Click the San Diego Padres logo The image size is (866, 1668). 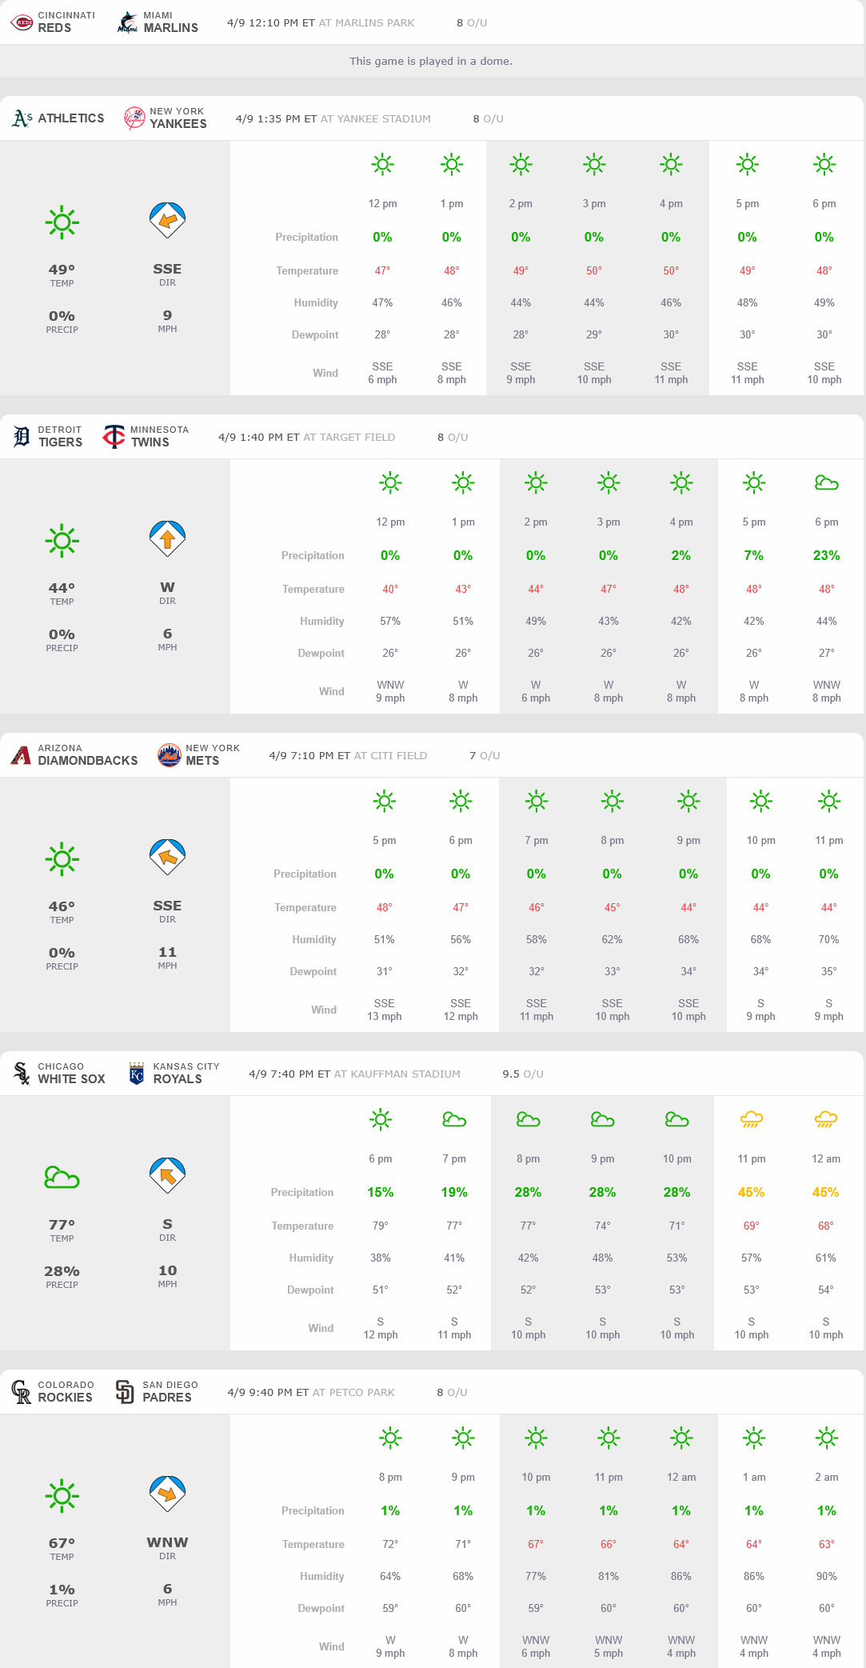click(125, 1391)
